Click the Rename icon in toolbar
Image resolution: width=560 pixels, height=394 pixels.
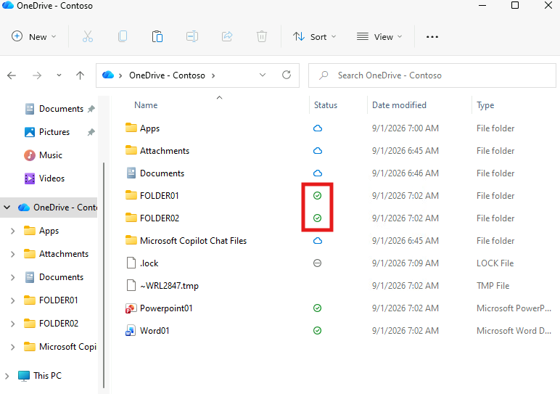(192, 36)
